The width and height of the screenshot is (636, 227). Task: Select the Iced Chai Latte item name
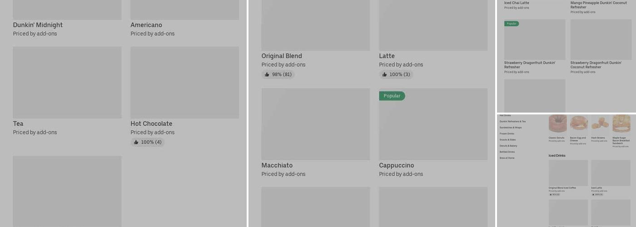(x=517, y=3)
